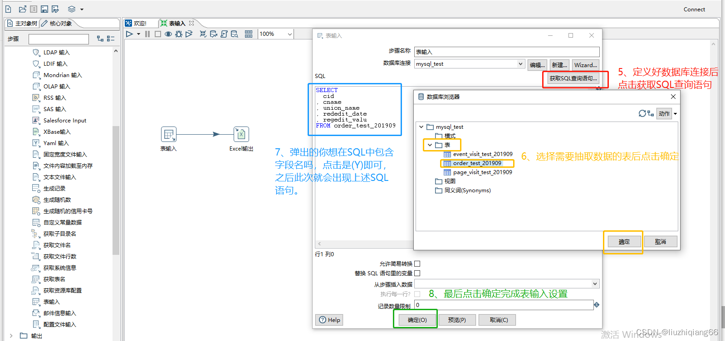Expand the 输出 folder
This screenshot has width=725, height=341.
tap(11, 336)
